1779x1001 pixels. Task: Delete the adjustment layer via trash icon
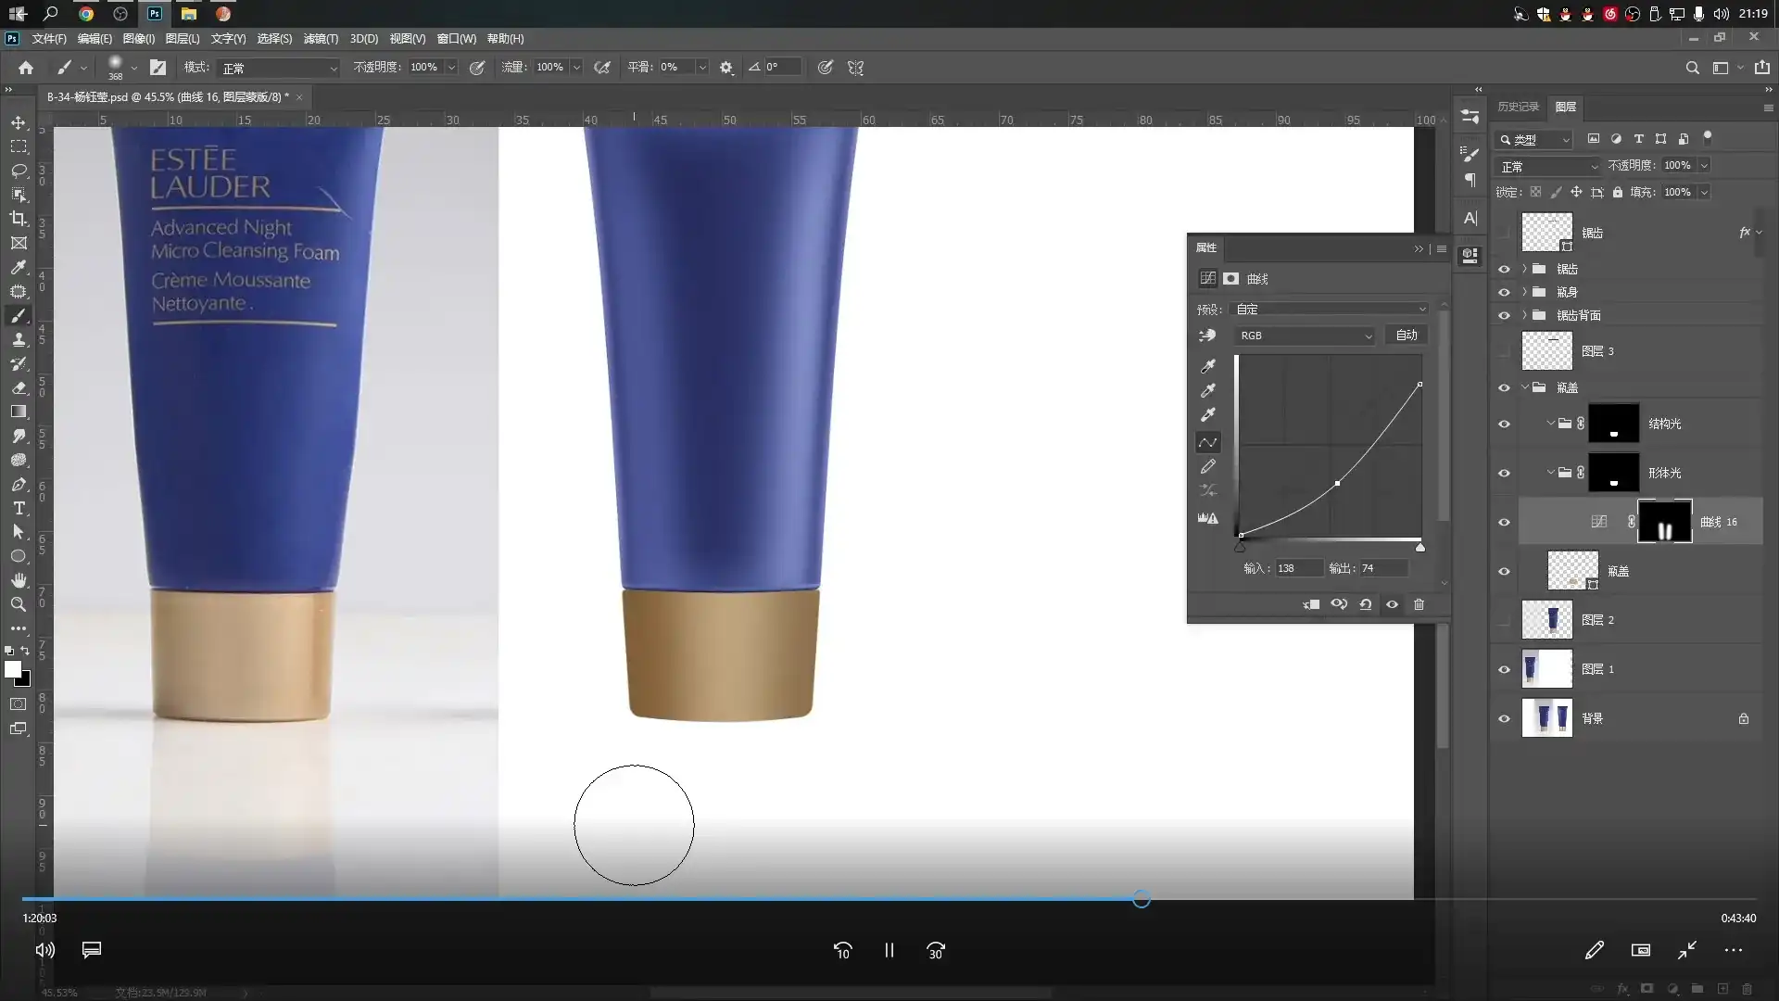pyautogui.click(x=1419, y=604)
